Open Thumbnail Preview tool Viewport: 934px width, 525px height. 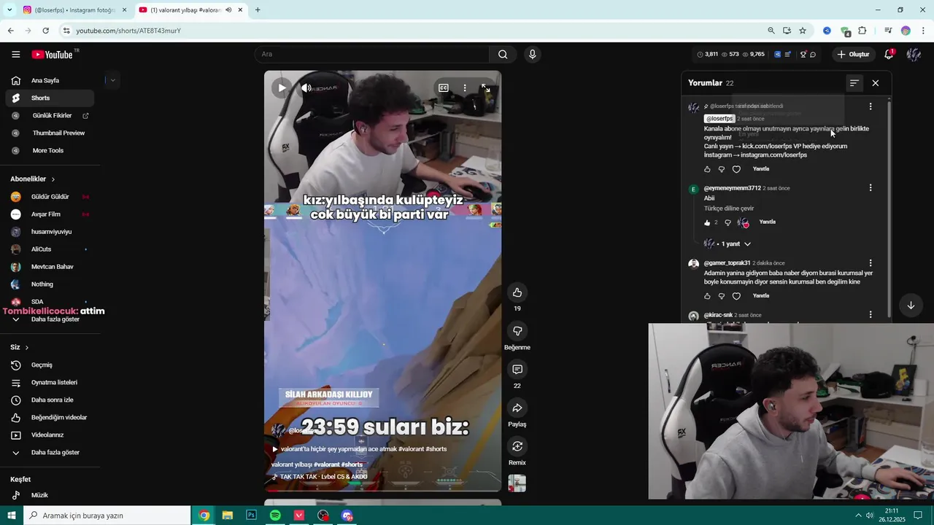click(x=50, y=133)
